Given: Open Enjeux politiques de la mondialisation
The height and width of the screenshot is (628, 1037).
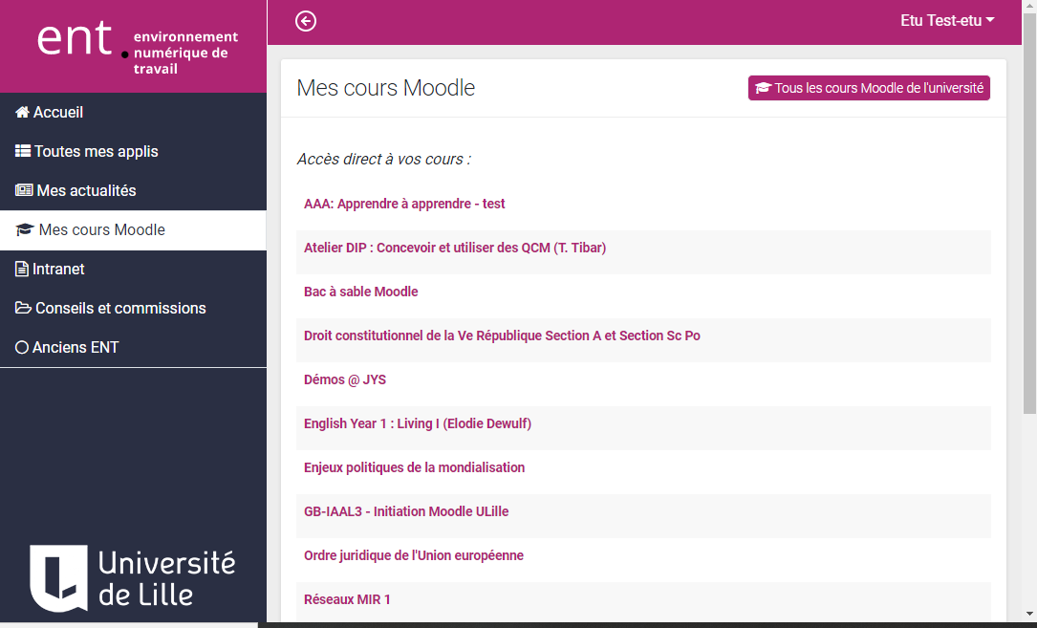Looking at the screenshot, I should (413, 467).
